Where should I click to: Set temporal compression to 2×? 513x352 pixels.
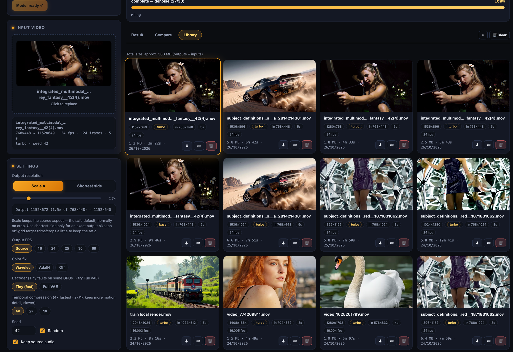[31, 311]
